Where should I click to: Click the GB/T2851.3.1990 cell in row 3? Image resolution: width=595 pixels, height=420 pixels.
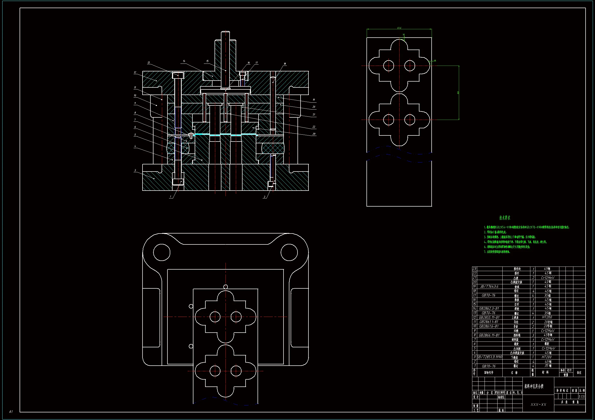[x=490, y=357]
